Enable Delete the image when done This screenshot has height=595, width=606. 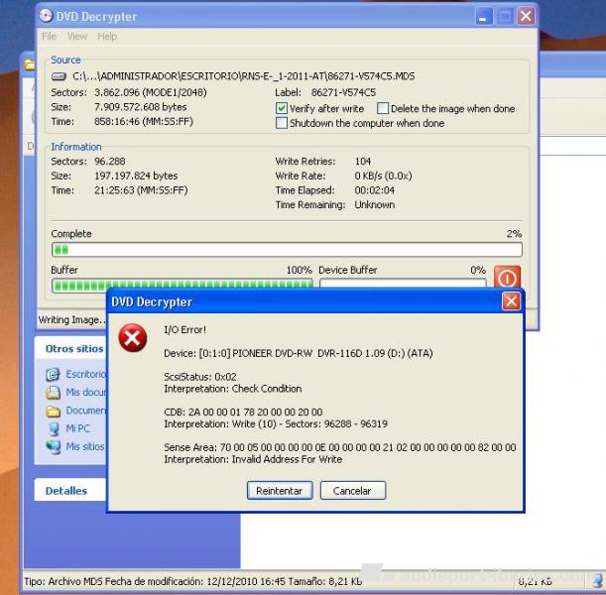click(x=382, y=108)
